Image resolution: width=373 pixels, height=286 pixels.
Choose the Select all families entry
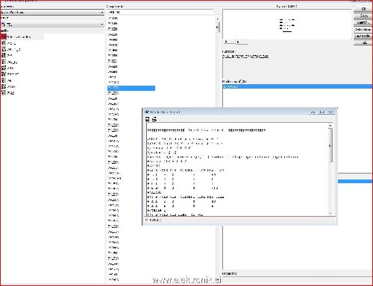point(22,36)
